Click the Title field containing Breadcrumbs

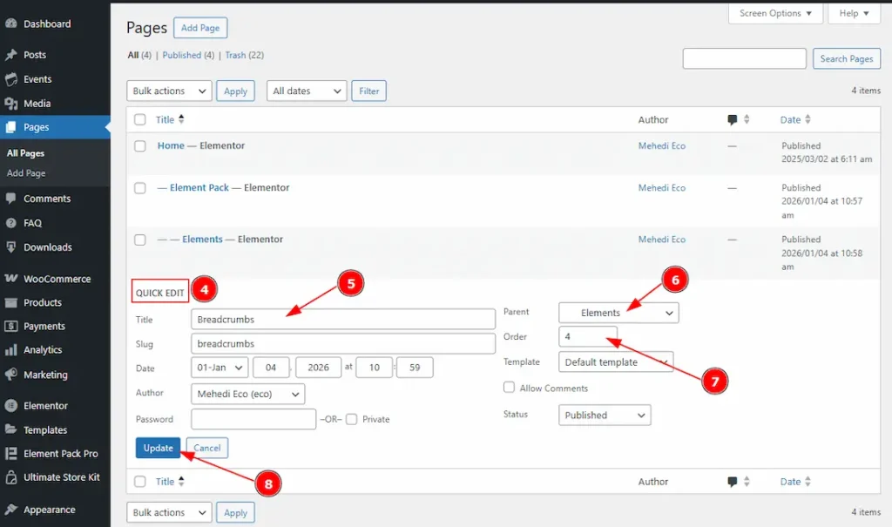pos(343,320)
